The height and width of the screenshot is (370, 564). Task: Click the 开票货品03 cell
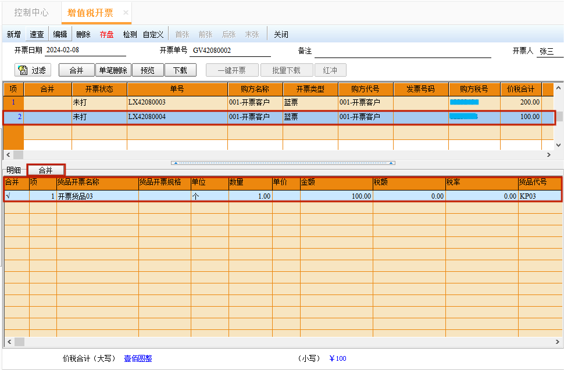point(97,196)
